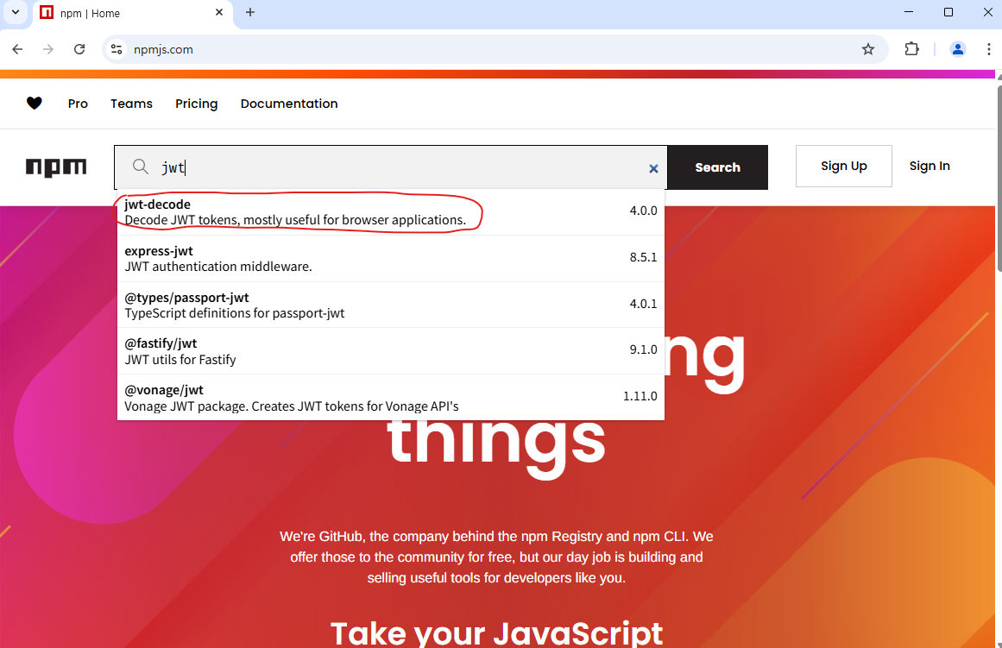Open the Chrome profile menu
This screenshot has width=1002, height=648.
point(957,49)
